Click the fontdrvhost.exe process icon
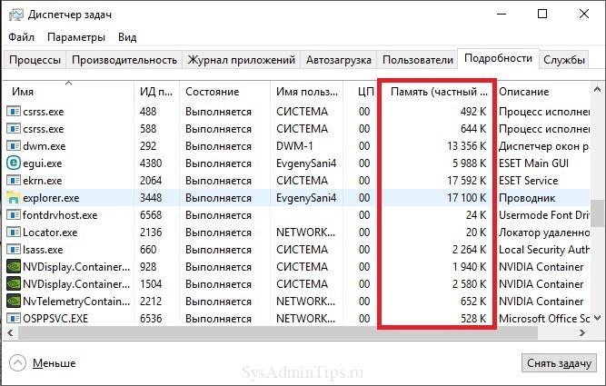 click(14, 215)
